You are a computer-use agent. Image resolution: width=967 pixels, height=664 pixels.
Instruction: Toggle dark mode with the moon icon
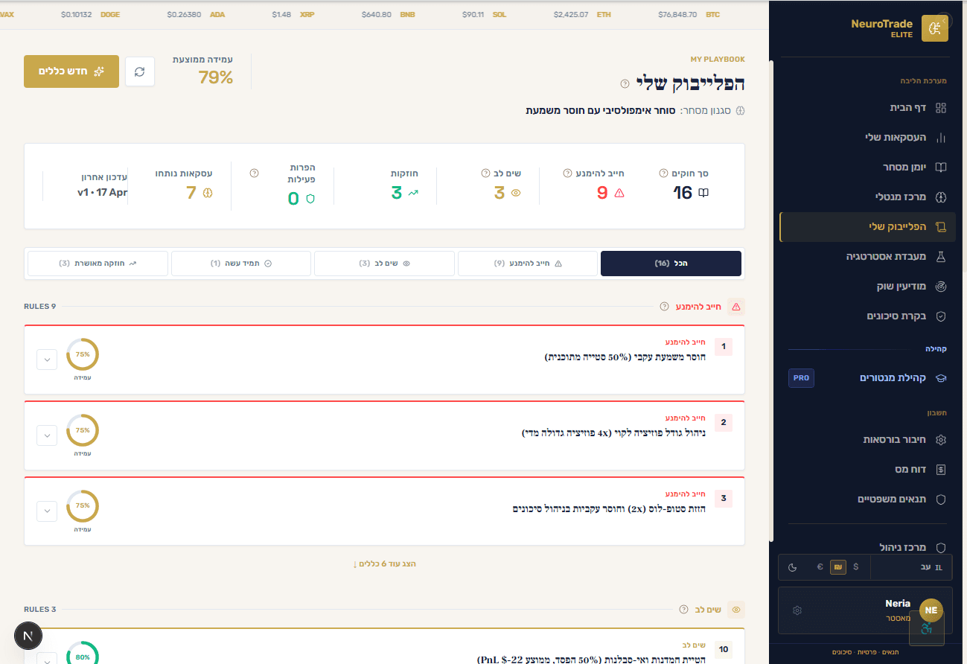click(793, 567)
